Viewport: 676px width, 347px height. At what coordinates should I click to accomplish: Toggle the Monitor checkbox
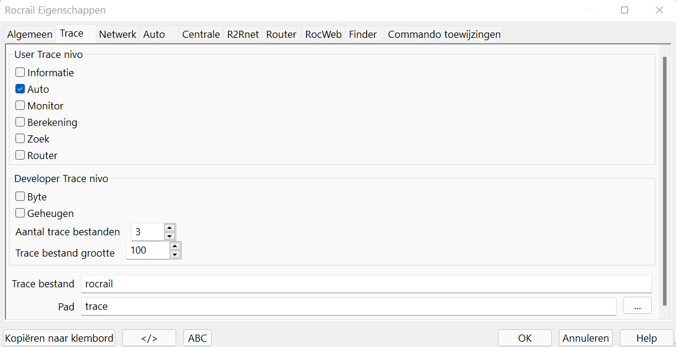tap(20, 106)
